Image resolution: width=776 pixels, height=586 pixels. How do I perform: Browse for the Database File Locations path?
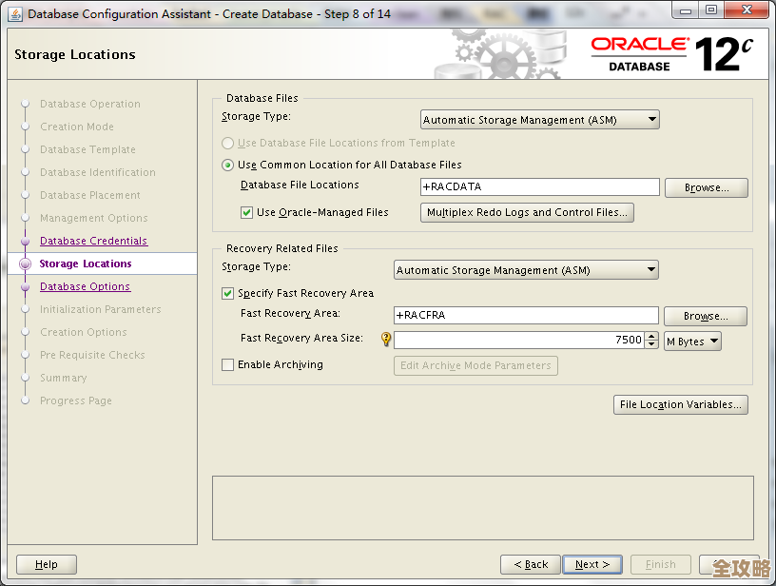[x=706, y=187]
